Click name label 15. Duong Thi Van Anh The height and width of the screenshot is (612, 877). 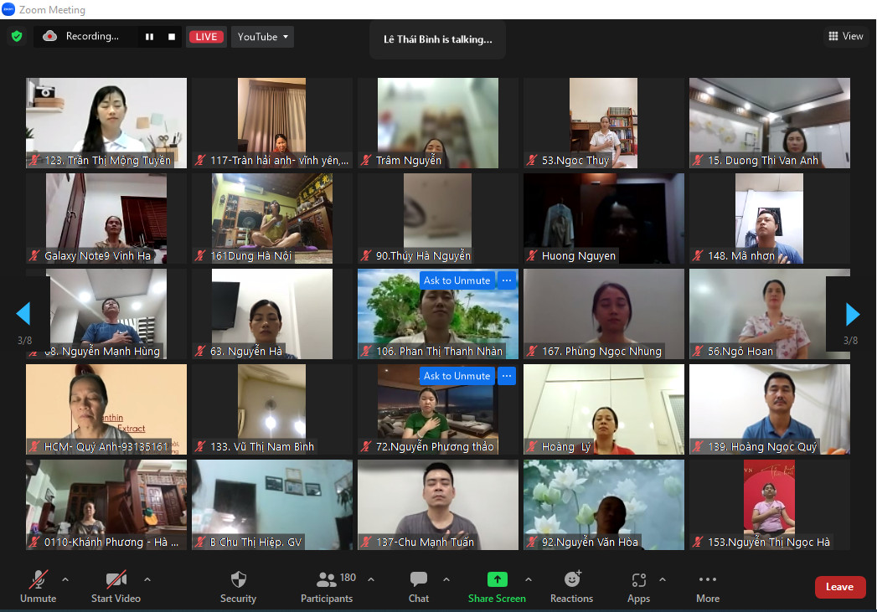763,161
